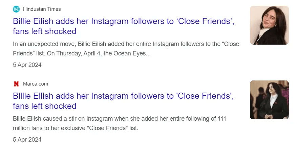
Task: Open the Marca.com article headline link
Action: point(124,96)
